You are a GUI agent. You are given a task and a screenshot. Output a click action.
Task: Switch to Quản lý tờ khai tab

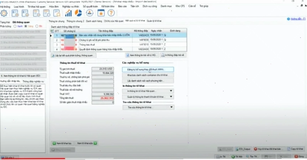tap(154, 21)
